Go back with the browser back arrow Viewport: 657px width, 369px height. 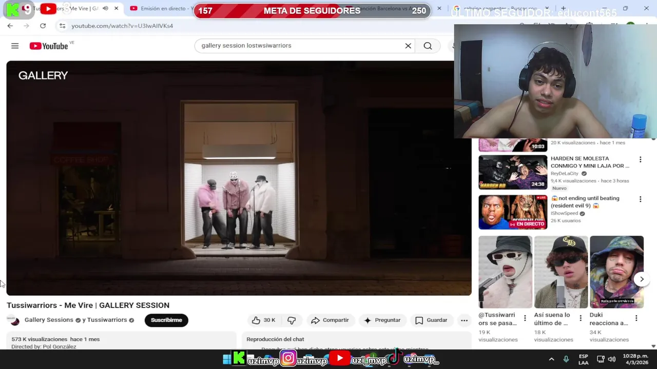10,26
